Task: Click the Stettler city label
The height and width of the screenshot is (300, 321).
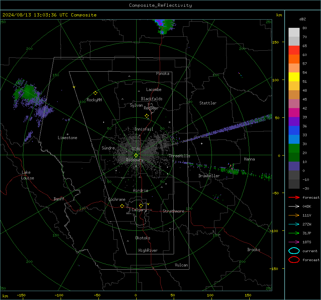Action: tap(208, 103)
